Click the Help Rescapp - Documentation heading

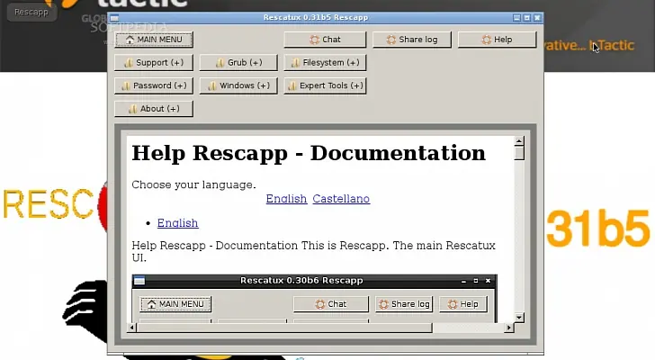pyautogui.click(x=309, y=153)
